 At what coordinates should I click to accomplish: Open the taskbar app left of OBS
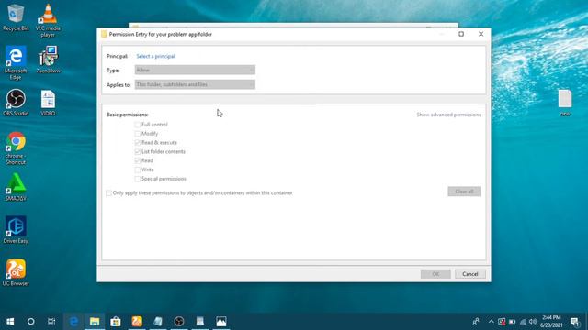pos(158,322)
